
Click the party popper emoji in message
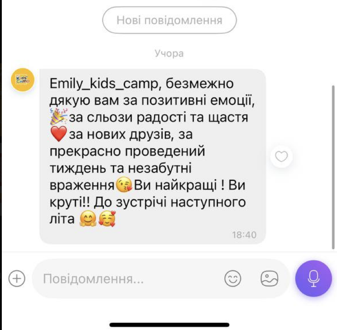[58, 117]
